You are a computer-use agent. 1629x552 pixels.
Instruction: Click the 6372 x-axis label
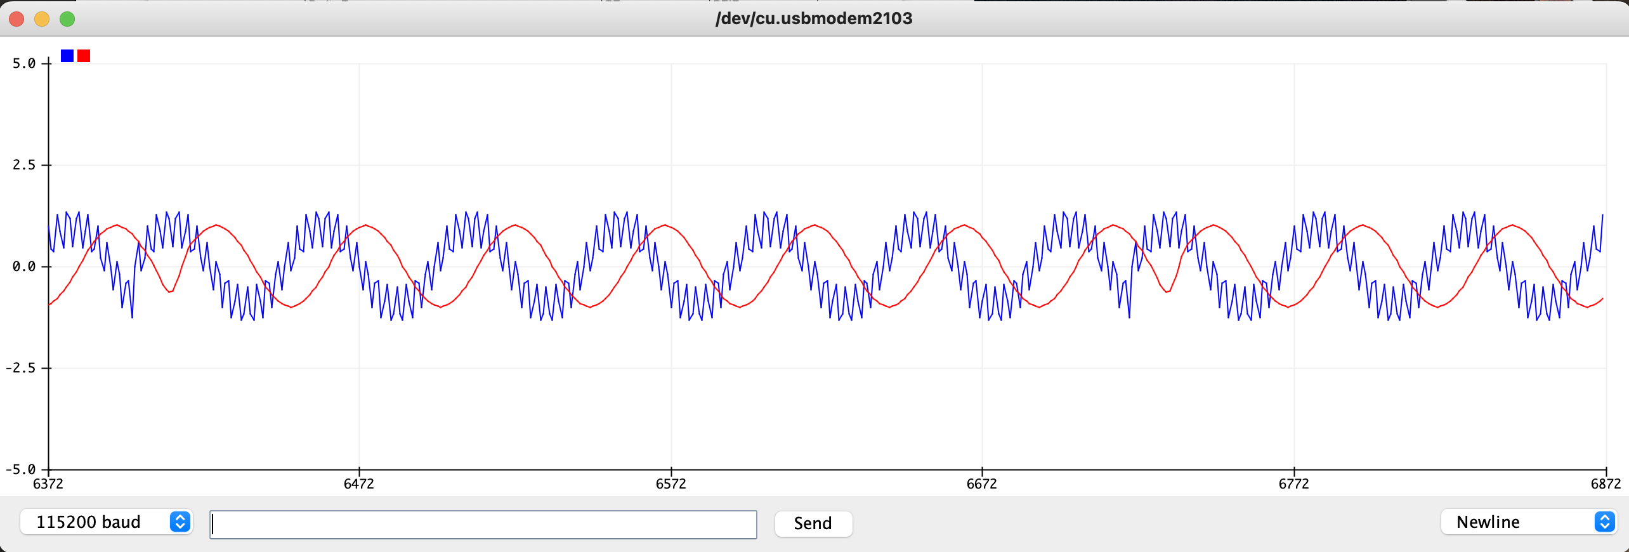coord(48,484)
